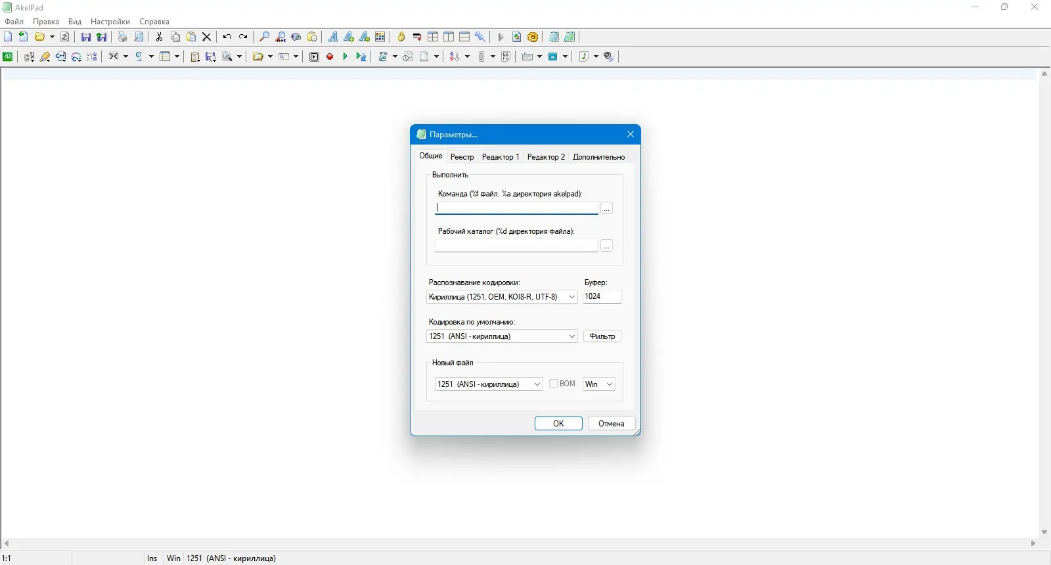Switch to the Редактор 2 tab
This screenshot has width=1051, height=565.
546,157
